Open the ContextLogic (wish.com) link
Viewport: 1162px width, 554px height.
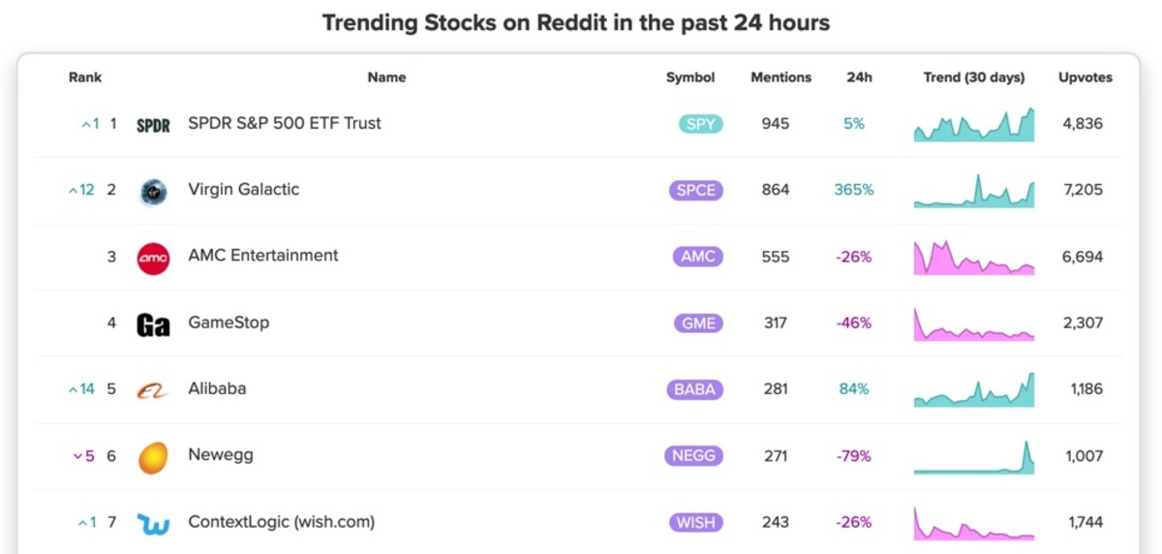click(x=281, y=522)
